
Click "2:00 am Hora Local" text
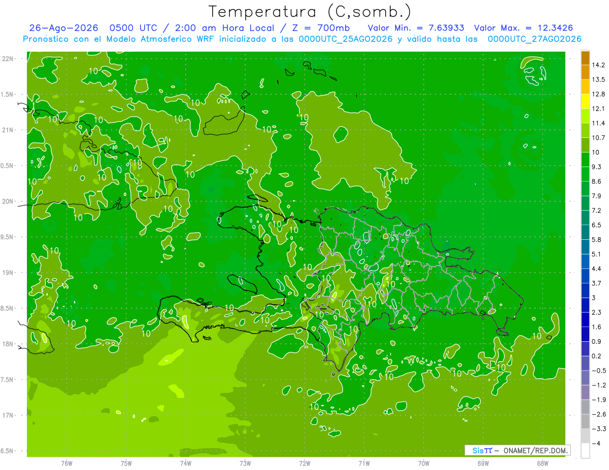224,28
